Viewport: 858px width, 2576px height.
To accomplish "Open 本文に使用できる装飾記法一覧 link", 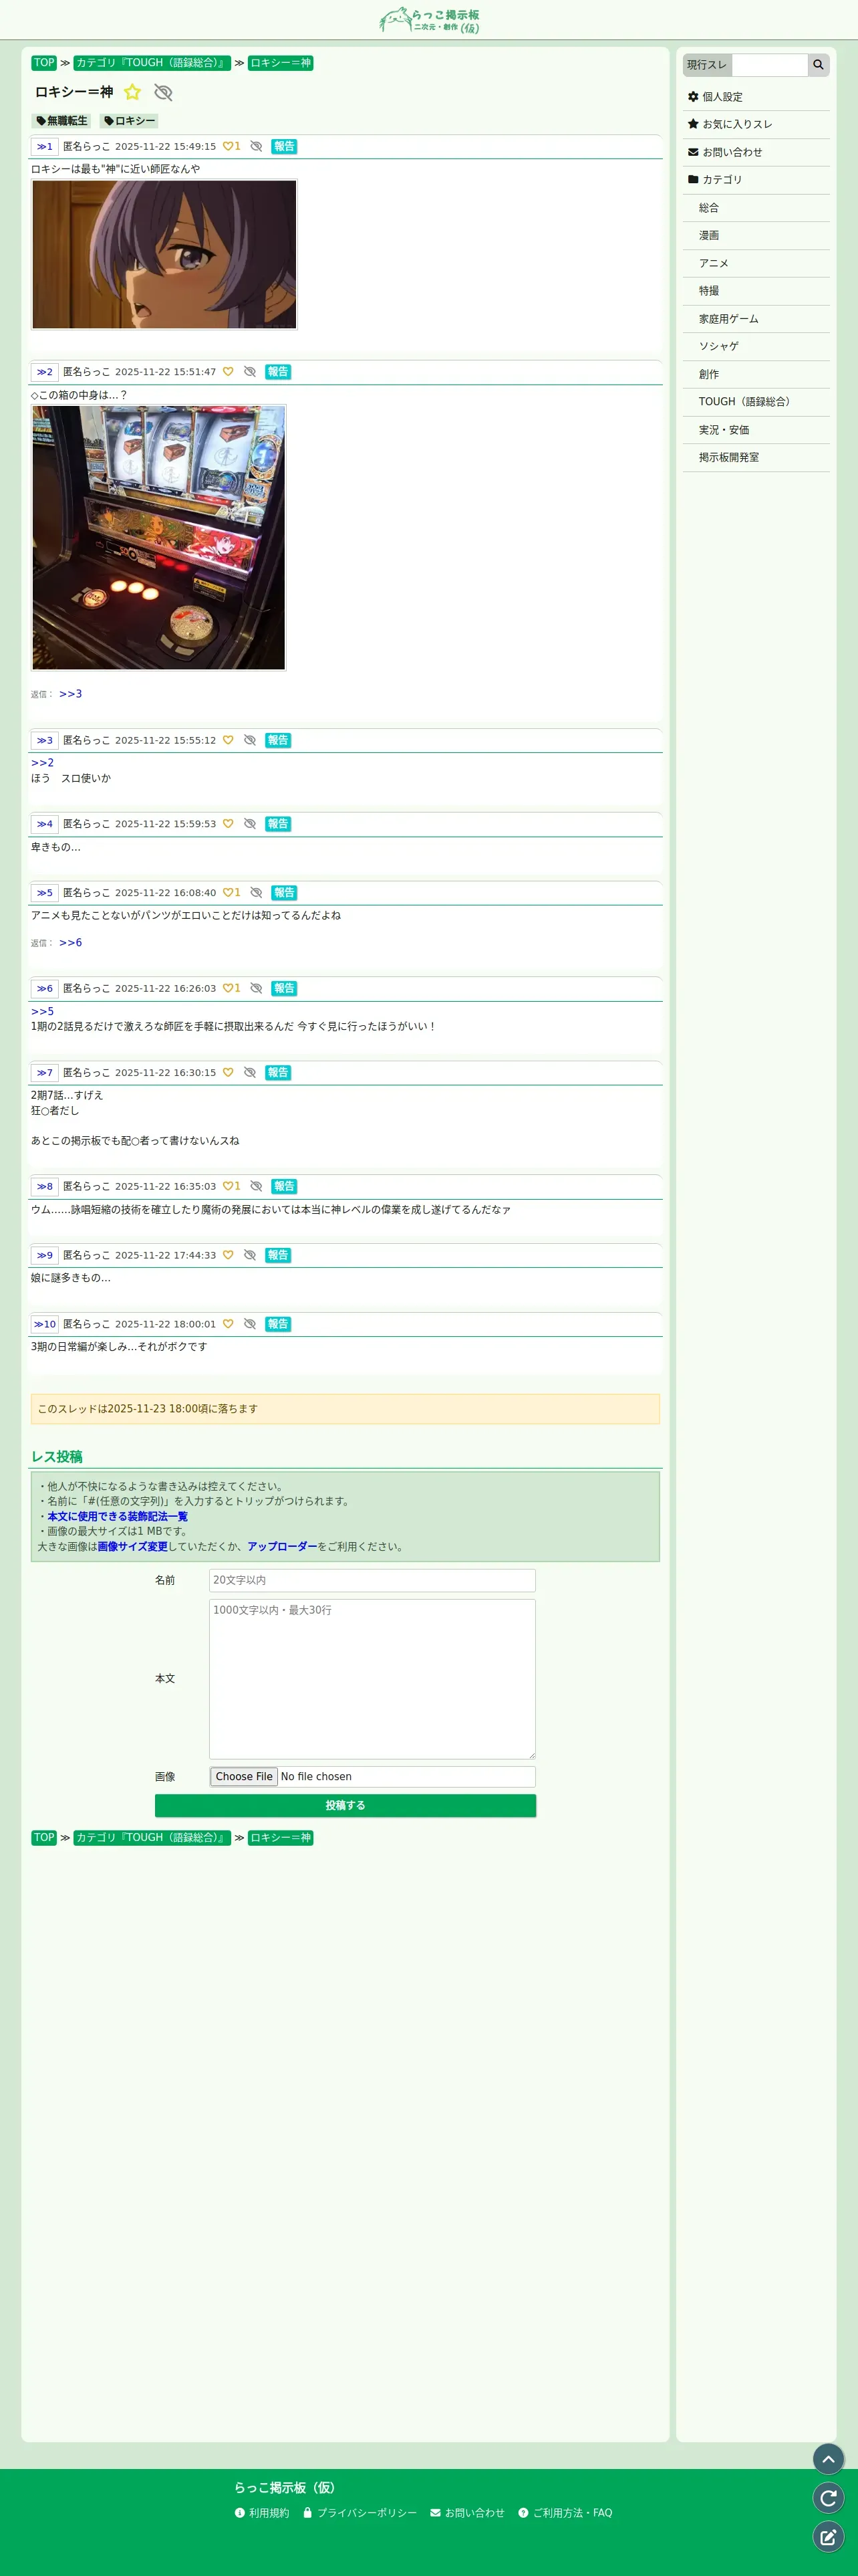I will [x=117, y=1517].
